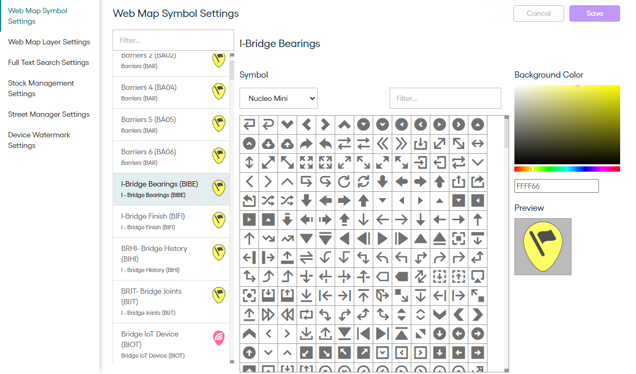
Task: Select the double chevron left symbol
Action: tap(382, 143)
